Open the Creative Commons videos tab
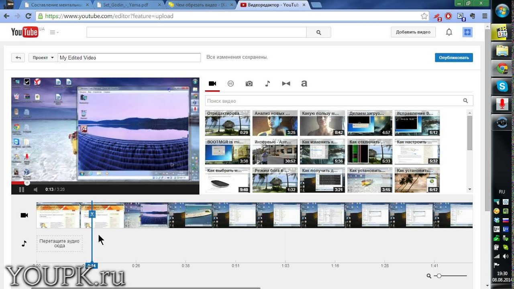This screenshot has height=289, width=514. coord(230,83)
